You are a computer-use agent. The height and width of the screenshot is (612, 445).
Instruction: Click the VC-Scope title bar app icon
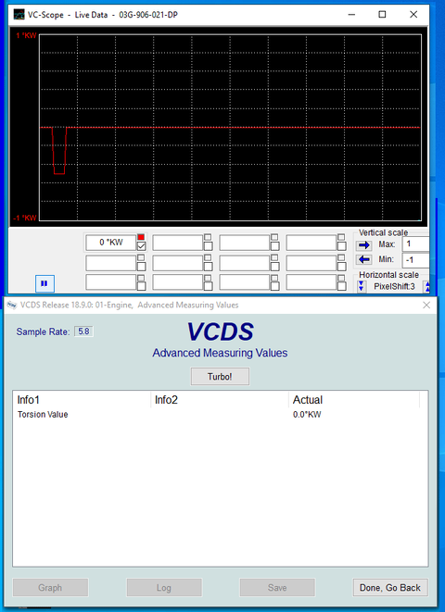point(19,15)
